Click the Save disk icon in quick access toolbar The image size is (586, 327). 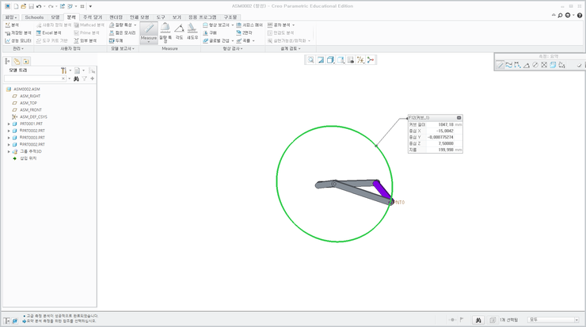point(32,6)
